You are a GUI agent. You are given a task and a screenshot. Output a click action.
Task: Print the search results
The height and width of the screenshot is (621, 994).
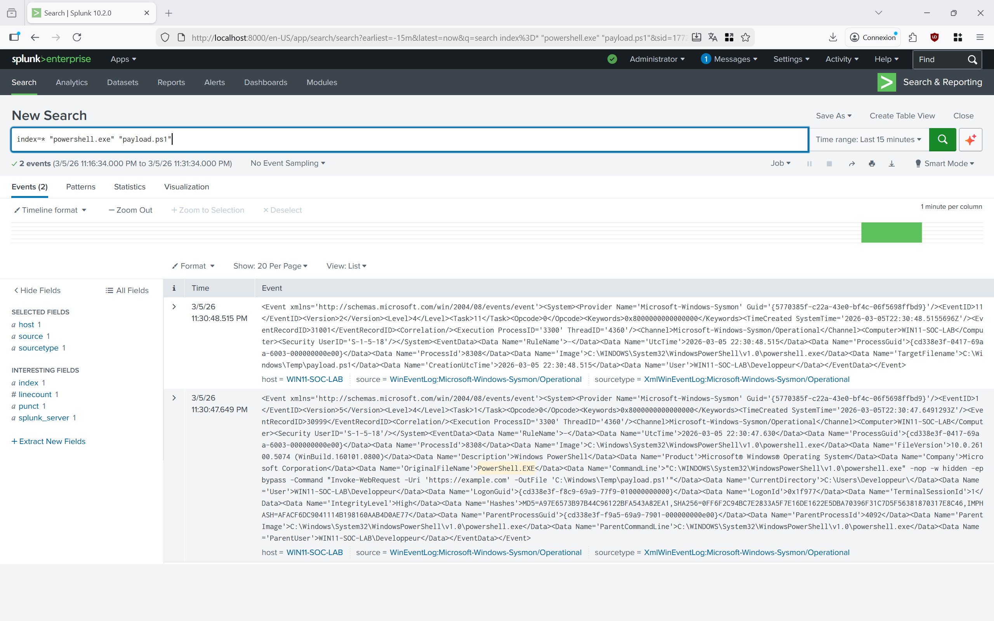coord(872,163)
